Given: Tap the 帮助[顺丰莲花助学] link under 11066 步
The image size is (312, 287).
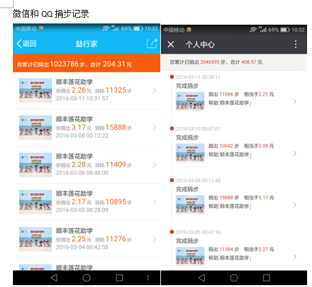Looking at the screenshot, I should click(230, 103).
